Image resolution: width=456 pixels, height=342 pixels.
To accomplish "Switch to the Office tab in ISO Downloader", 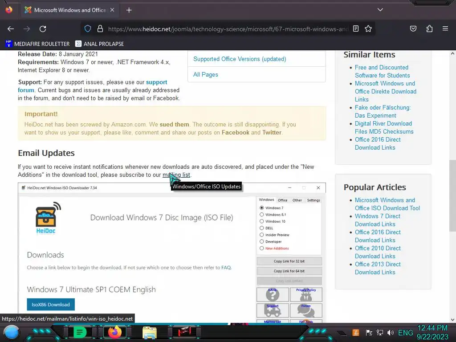I will point(282,200).
